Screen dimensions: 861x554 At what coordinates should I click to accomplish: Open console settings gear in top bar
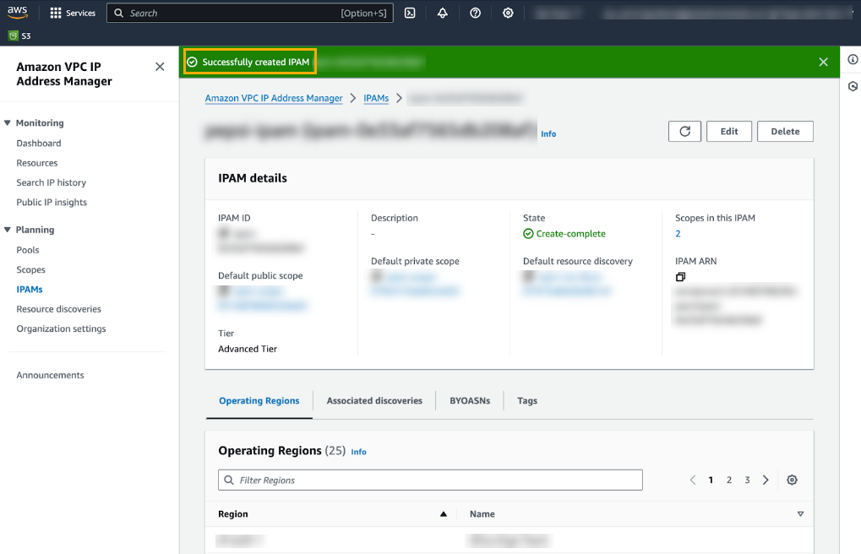click(x=508, y=14)
